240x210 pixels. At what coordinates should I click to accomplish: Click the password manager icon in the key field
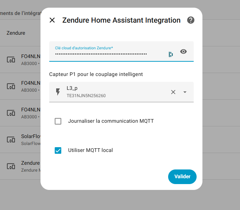point(171,54)
